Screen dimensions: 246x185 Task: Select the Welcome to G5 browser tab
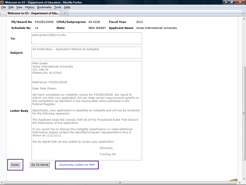click(x=31, y=13)
